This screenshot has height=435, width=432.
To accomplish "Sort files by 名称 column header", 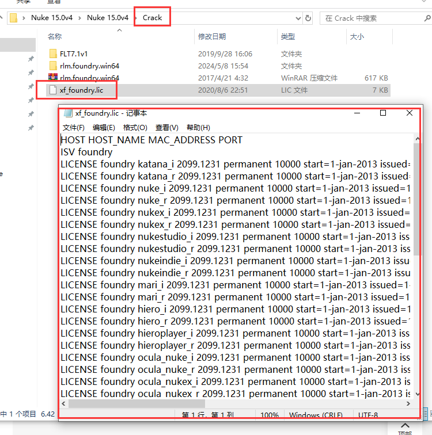I will pyautogui.click(x=55, y=37).
